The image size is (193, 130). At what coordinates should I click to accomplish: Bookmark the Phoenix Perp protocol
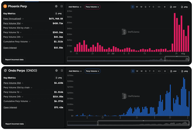click(x=62, y=6)
